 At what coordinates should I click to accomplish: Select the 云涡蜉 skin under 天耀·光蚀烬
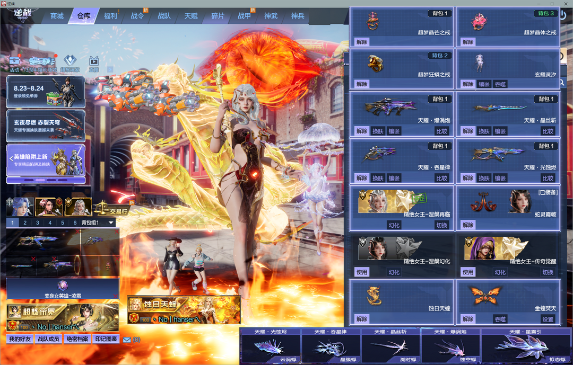(x=271, y=347)
